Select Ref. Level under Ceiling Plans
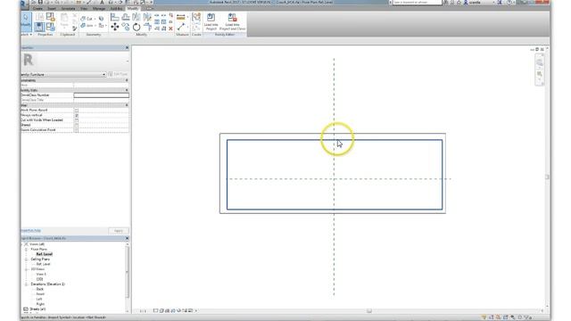This screenshot has height=321, width=571. (44, 264)
